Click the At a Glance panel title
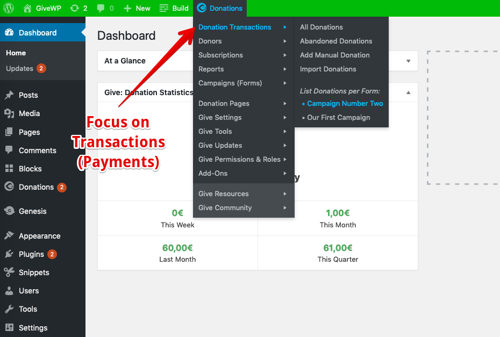 (125, 61)
